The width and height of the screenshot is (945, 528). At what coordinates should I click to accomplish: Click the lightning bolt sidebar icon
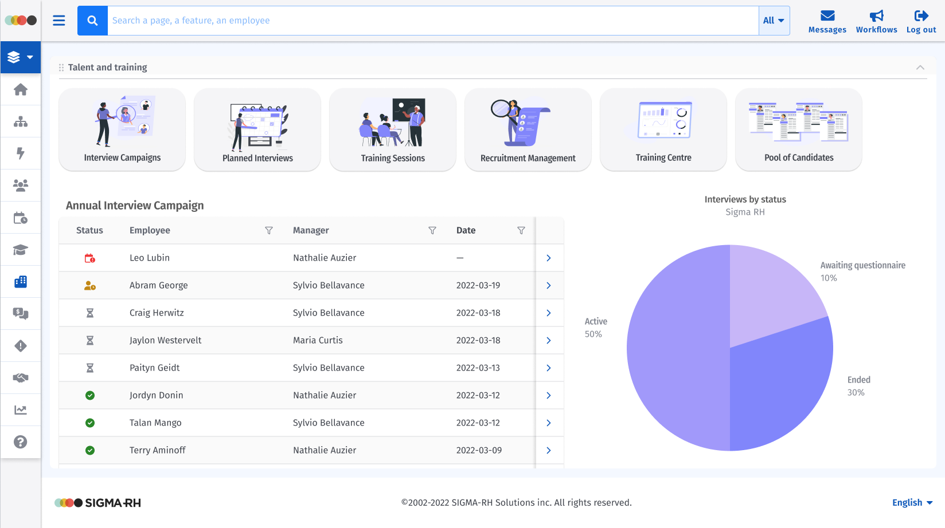point(21,153)
